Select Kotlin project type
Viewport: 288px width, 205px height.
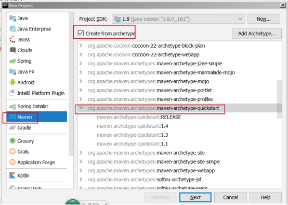tap(37, 175)
